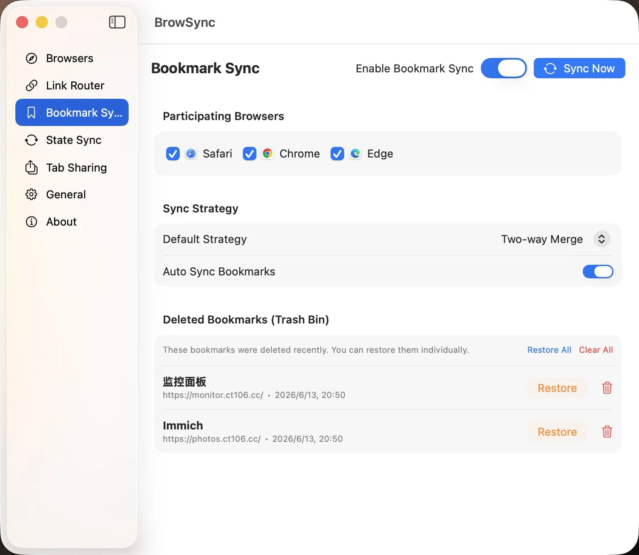Open General settings section

click(x=72, y=195)
